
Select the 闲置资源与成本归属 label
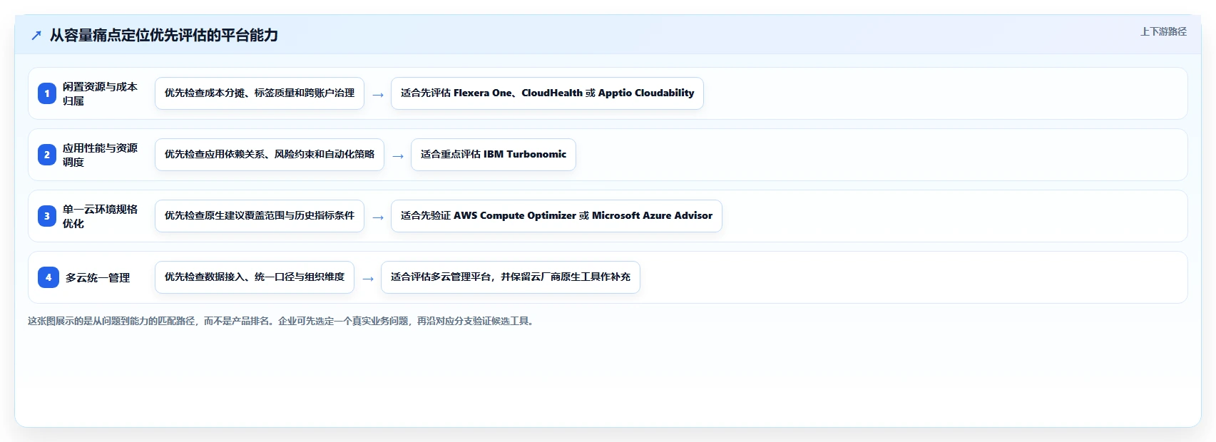pos(101,93)
